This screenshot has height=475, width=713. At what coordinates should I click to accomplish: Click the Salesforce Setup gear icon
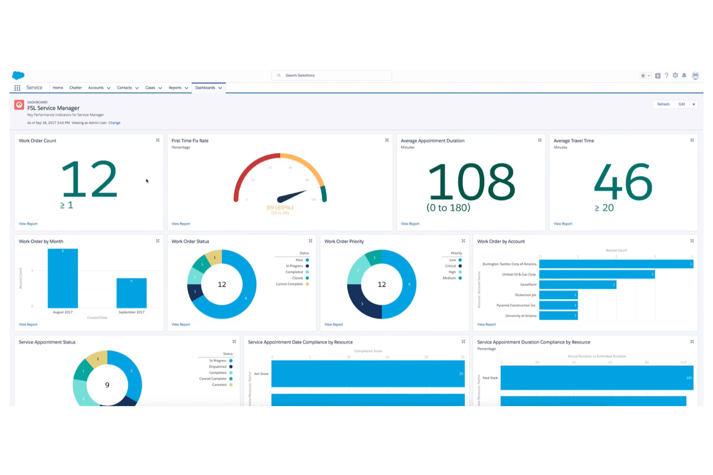[675, 75]
